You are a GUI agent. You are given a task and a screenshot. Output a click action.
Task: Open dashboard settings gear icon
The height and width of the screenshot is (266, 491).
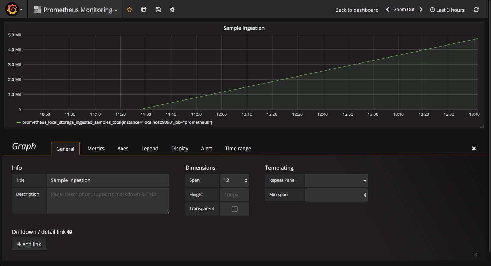(x=172, y=10)
